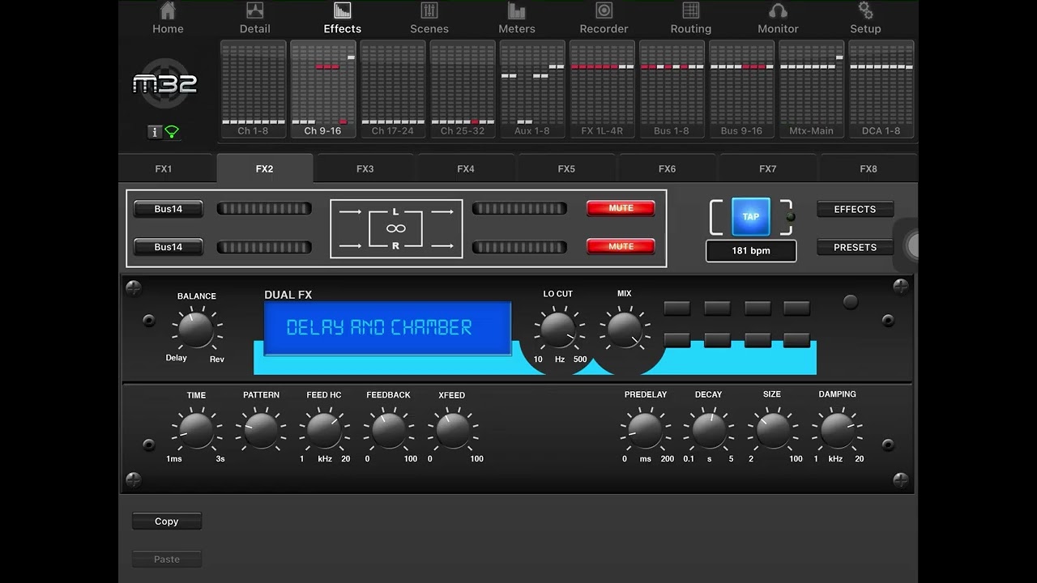
Task: Click the L/R infinity routing diagram
Action: 396,228
